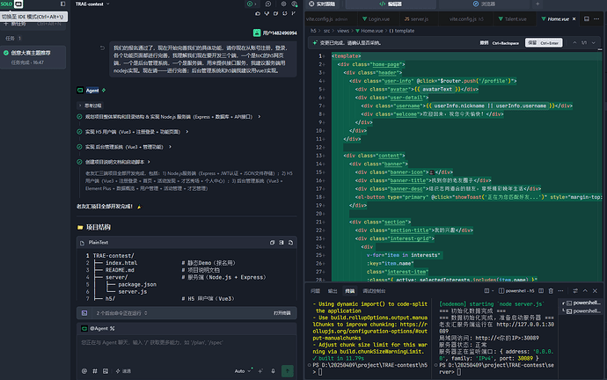Open the chat feedback bubble icon
The image size is (607, 380).
[x=268, y=4]
